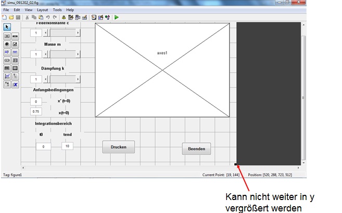This screenshot has width=342, height=213.
Task: Click the Run Figure green arrow
Action: [117, 17]
